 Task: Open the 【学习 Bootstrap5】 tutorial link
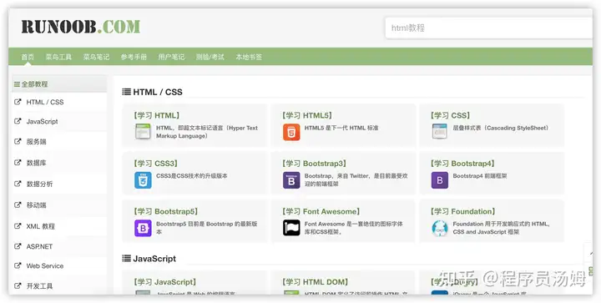165,211
